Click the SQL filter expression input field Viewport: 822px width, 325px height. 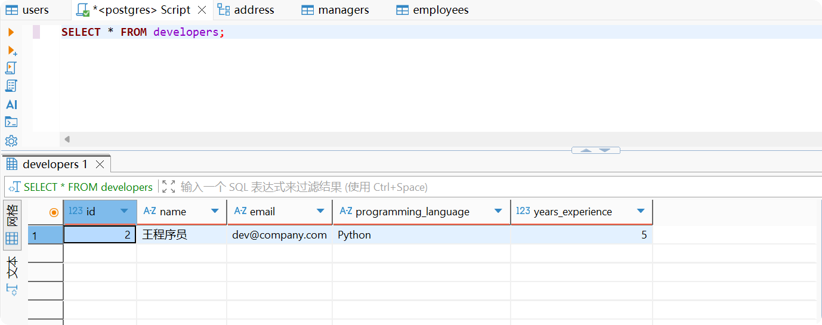pos(418,187)
